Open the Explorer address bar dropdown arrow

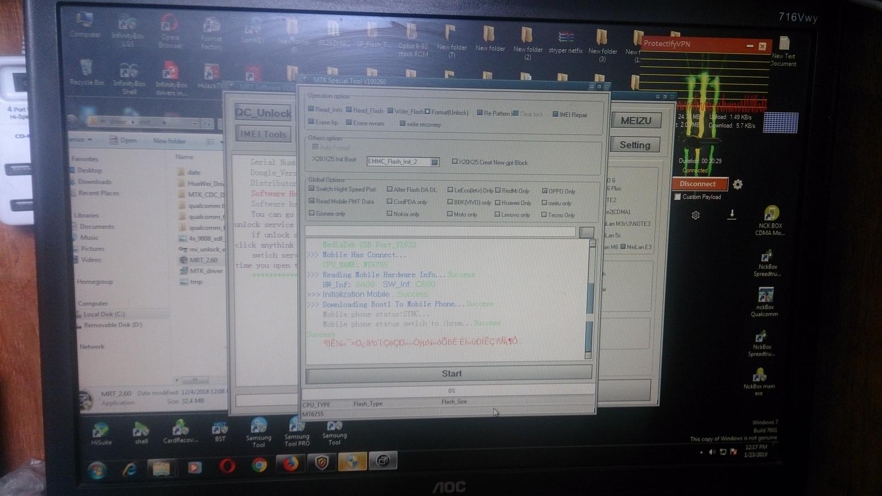(x=195, y=123)
